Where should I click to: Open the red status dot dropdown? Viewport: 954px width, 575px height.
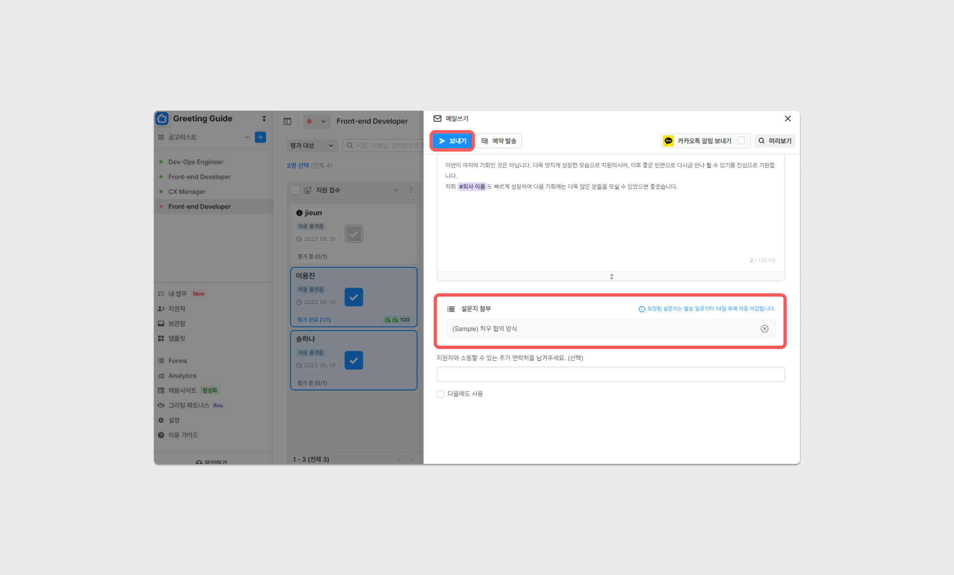pyautogui.click(x=316, y=121)
